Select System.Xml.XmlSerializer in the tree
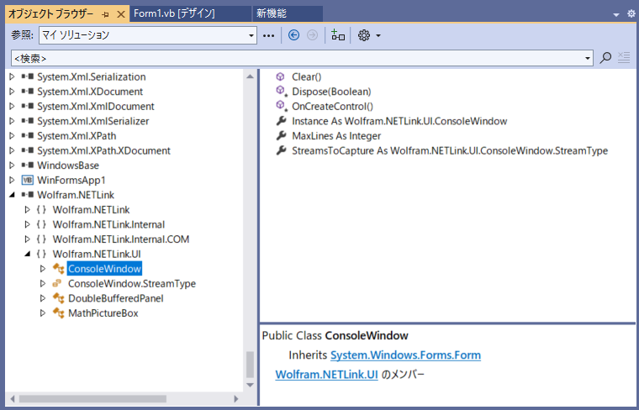 coord(93,121)
